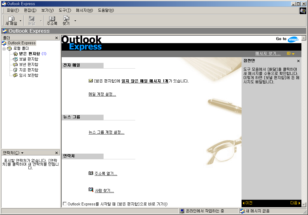The height and width of the screenshot is (215, 308).
Task: Enable go directly to 받은 편지함 checkbox
Action: [65, 204]
